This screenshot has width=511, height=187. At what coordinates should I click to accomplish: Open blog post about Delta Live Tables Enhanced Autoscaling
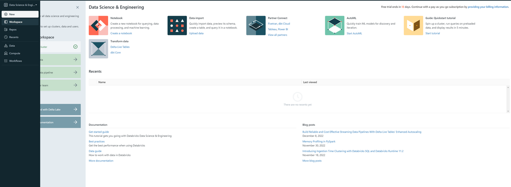click(x=362, y=132)
